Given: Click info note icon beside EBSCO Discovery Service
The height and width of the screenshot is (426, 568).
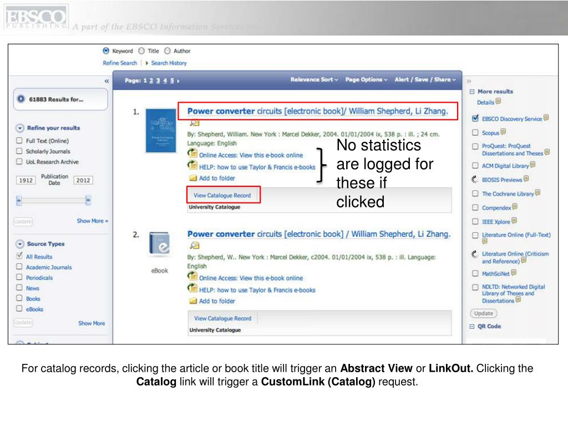Looking at the screenshot, I should coord(546,118).
